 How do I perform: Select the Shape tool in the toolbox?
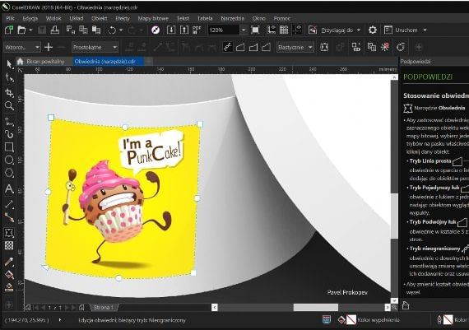pyautogui.click(x=9, y=77)
